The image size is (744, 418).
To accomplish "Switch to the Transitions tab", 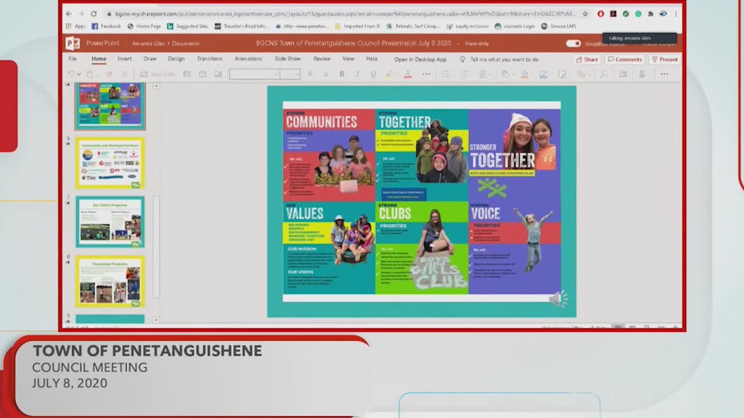I will (209, 59).
